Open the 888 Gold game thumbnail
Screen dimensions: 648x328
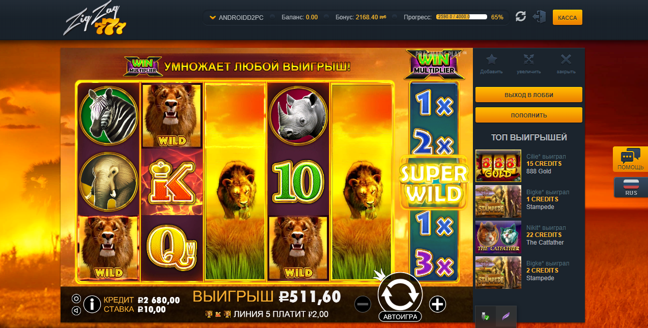pyautogui.click(x=498, y=166)
